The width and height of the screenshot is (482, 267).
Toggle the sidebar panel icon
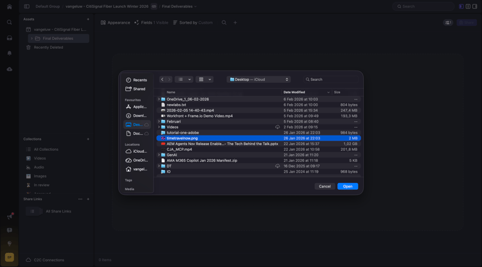point(27,6)
